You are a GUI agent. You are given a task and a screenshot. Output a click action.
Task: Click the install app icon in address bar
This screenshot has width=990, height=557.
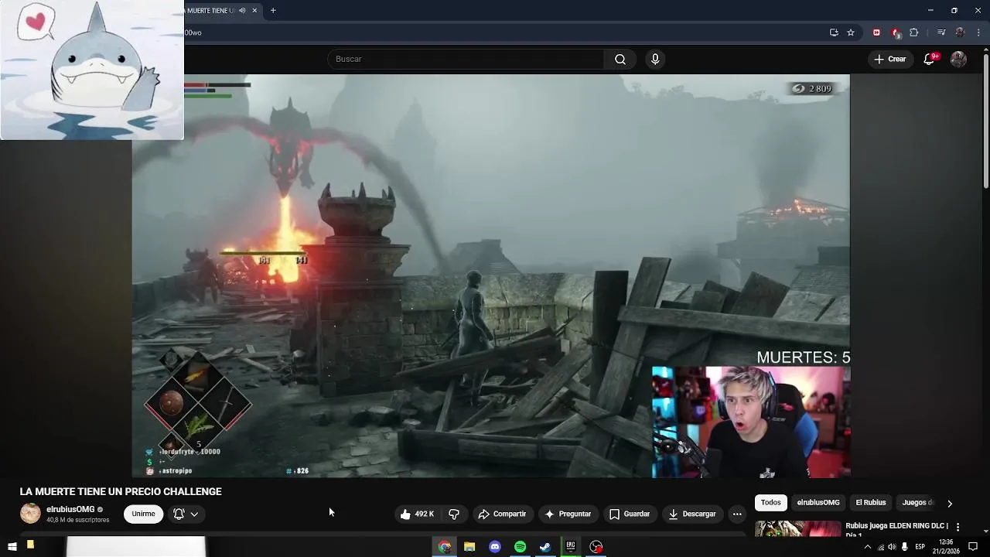tap(834, 32)
